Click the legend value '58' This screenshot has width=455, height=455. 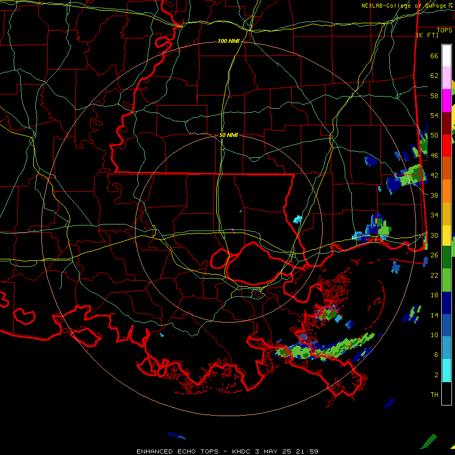[434, 96]
